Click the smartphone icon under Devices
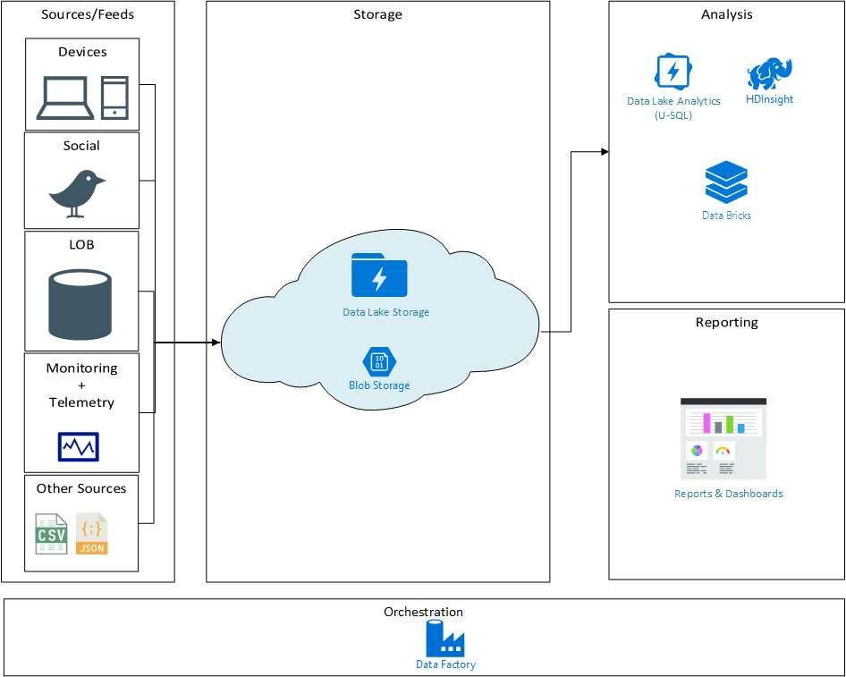This screenshot has height=677, width=846. (x=115, y=97)
